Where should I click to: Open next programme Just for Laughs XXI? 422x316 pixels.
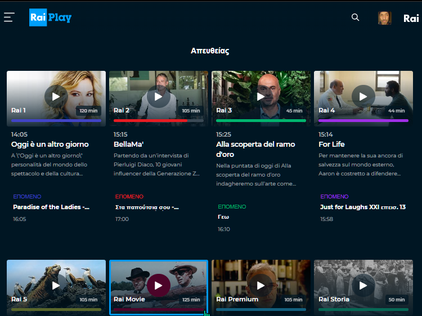point(363,207)
